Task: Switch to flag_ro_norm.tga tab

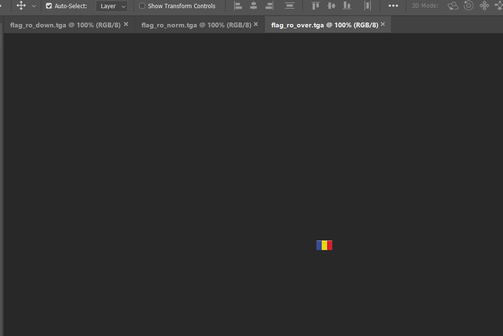Action: [196, 25]
